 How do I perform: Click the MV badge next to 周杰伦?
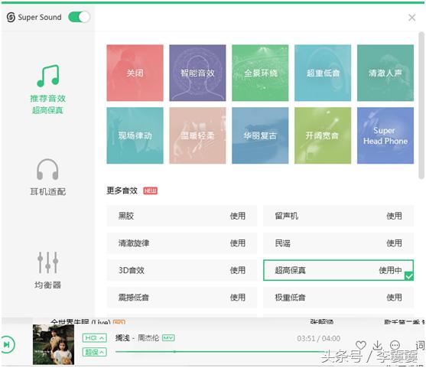pyautogui.click(x=168, y=338)
